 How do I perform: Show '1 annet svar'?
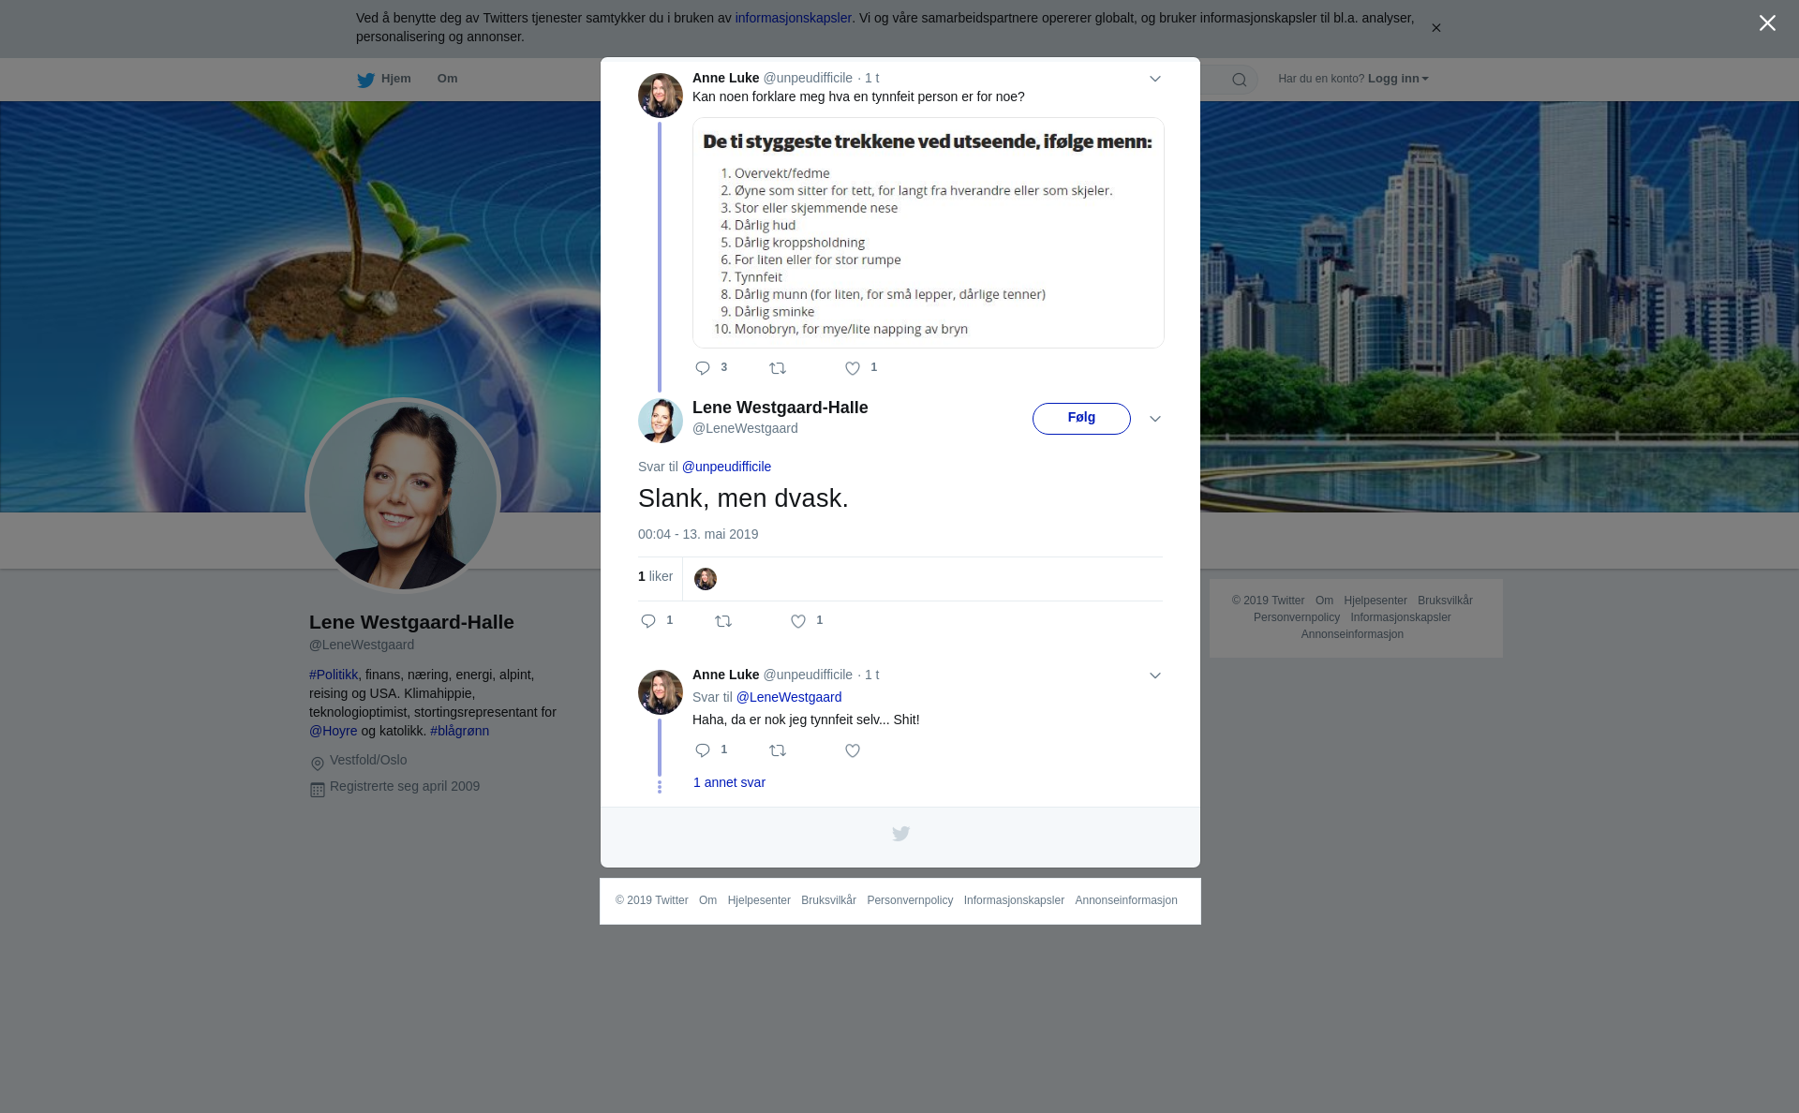[729, 782]
